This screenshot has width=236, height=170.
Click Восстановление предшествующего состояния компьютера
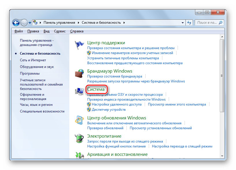(135, 63)
